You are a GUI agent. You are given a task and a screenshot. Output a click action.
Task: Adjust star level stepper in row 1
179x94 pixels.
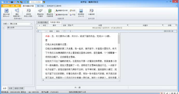(72, 31)
